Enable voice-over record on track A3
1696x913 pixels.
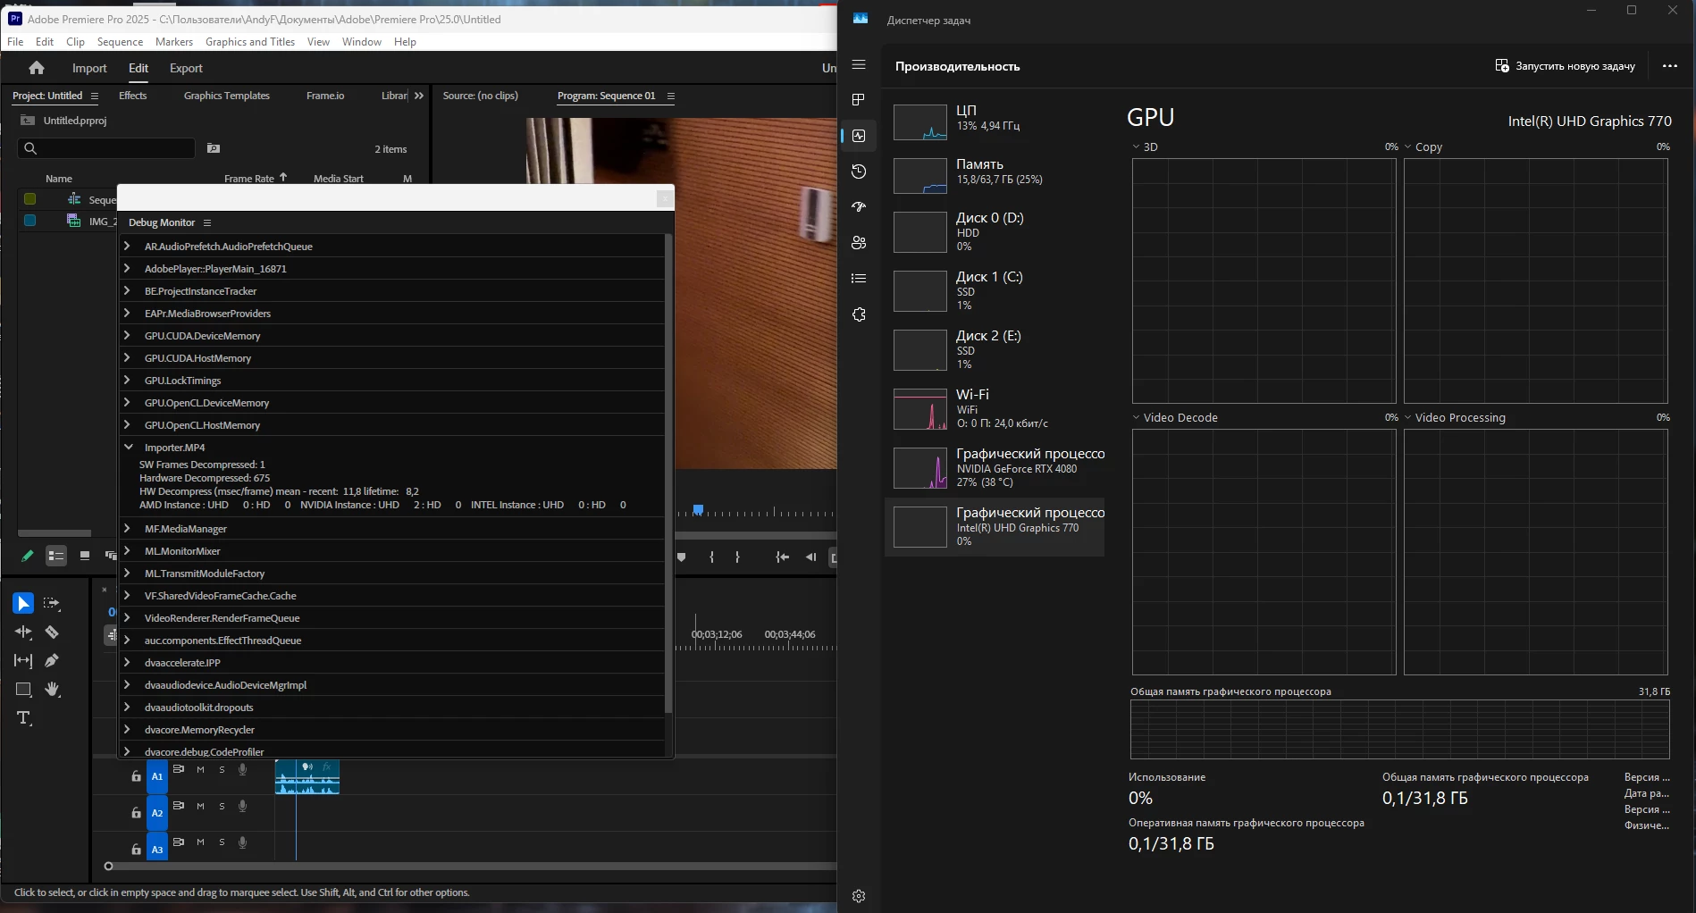click(242, 843)
